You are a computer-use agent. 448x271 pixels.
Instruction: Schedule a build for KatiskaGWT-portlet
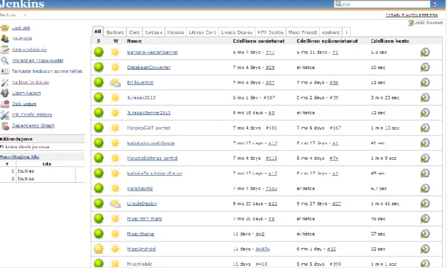[x=425, y=128]
